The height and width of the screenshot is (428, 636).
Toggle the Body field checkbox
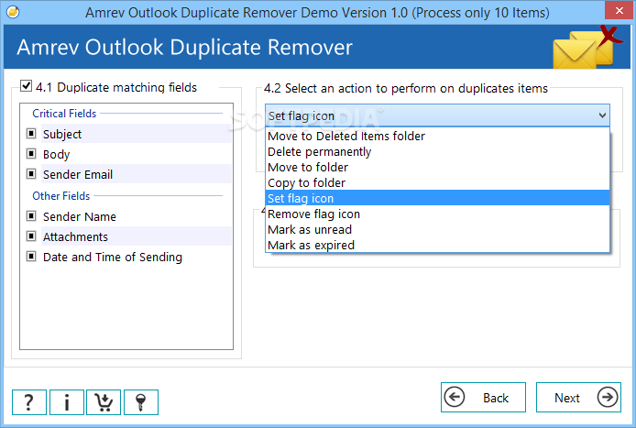(31, 154)
